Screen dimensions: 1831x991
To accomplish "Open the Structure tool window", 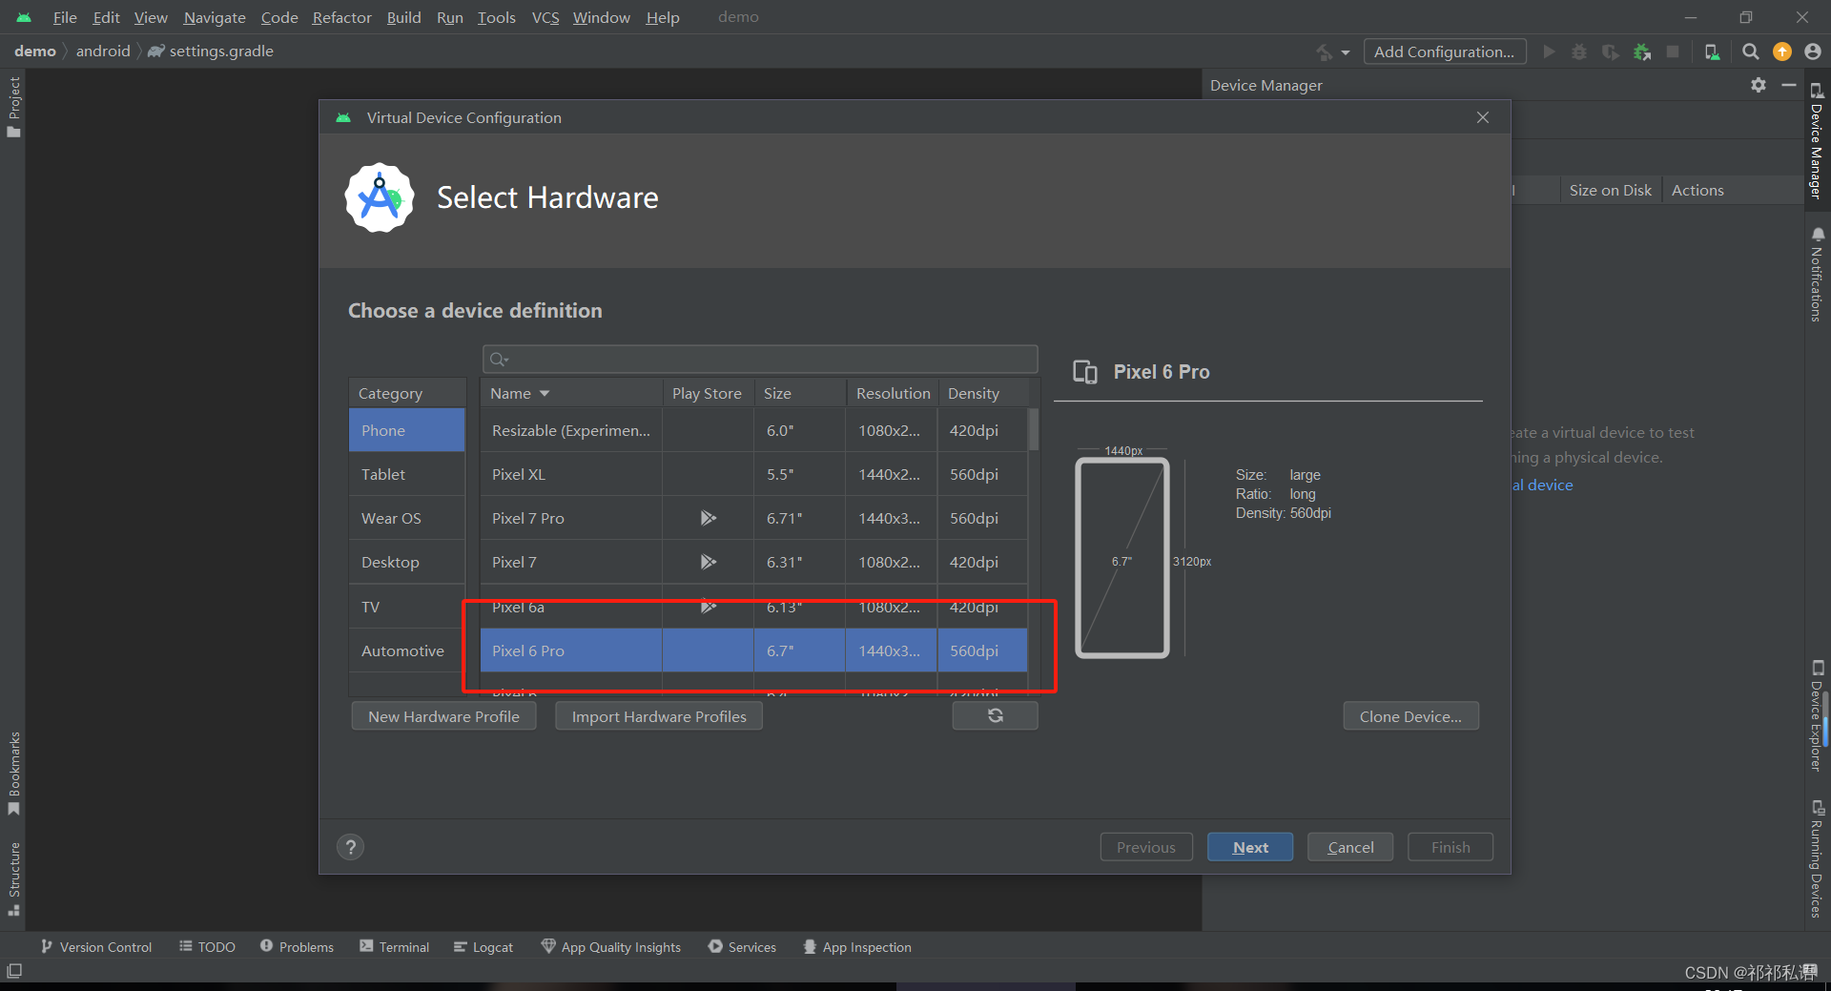I will coord(13,878).
